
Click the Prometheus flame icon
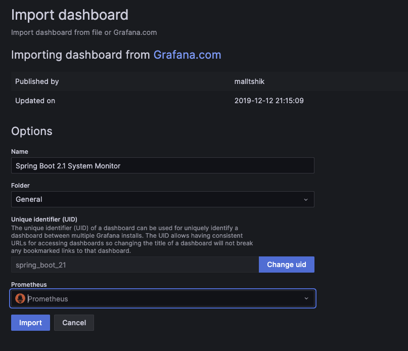point(20,298)
